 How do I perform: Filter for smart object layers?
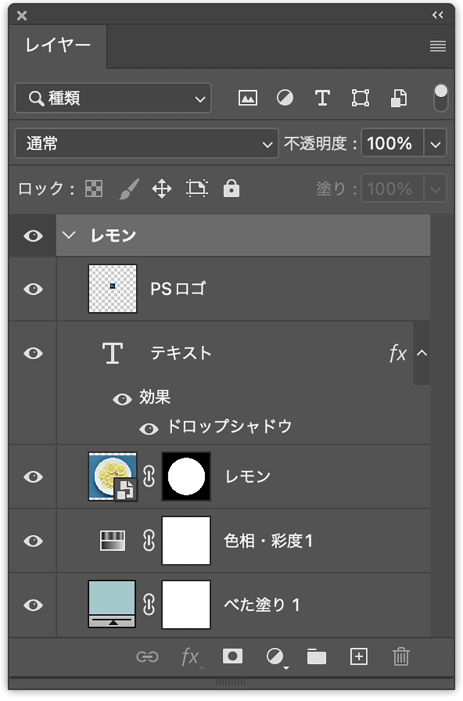coord(398,98)
